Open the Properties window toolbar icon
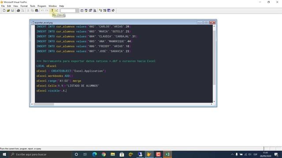This screenshot has height=158, width=282. 90,11
